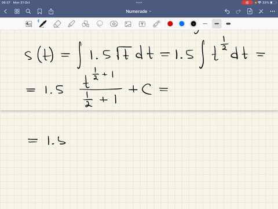Select the Pen tool

coord(42,24)
